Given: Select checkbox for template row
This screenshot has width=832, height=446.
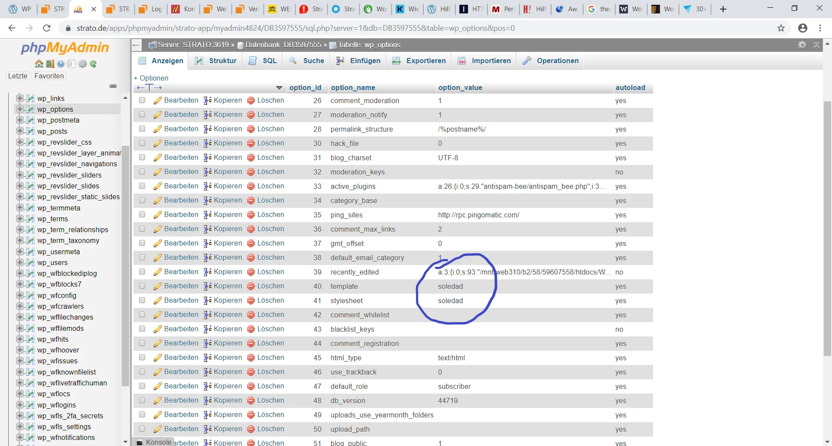Looking at the screenshot, I should pyautogui.click(x=142, y=286).
